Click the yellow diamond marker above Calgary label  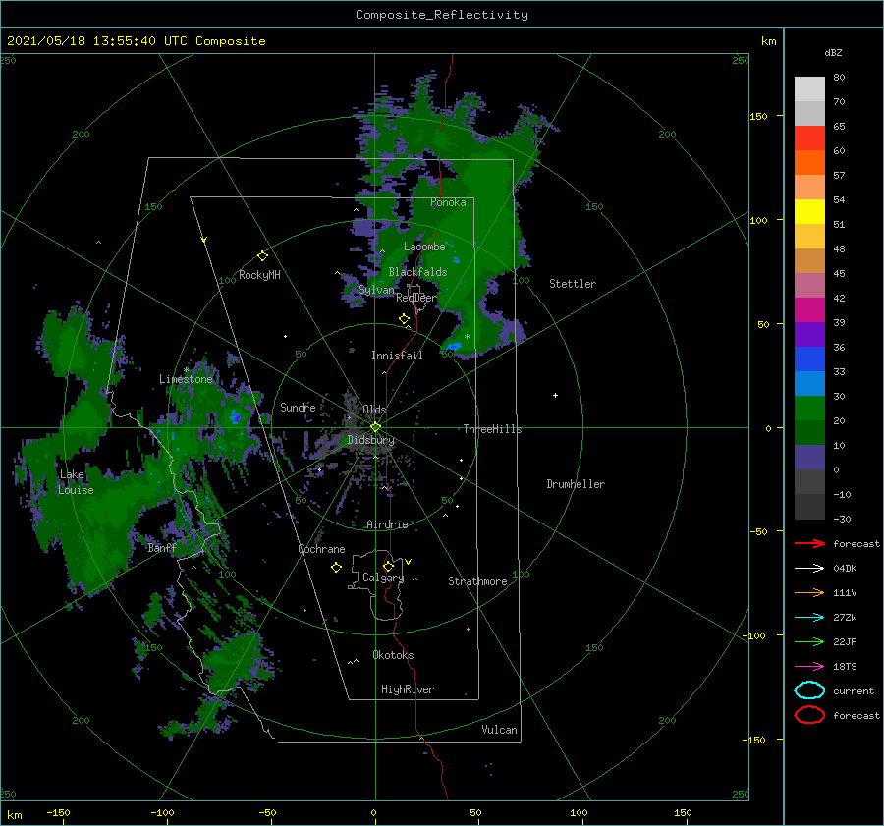(x=388, y=566)
